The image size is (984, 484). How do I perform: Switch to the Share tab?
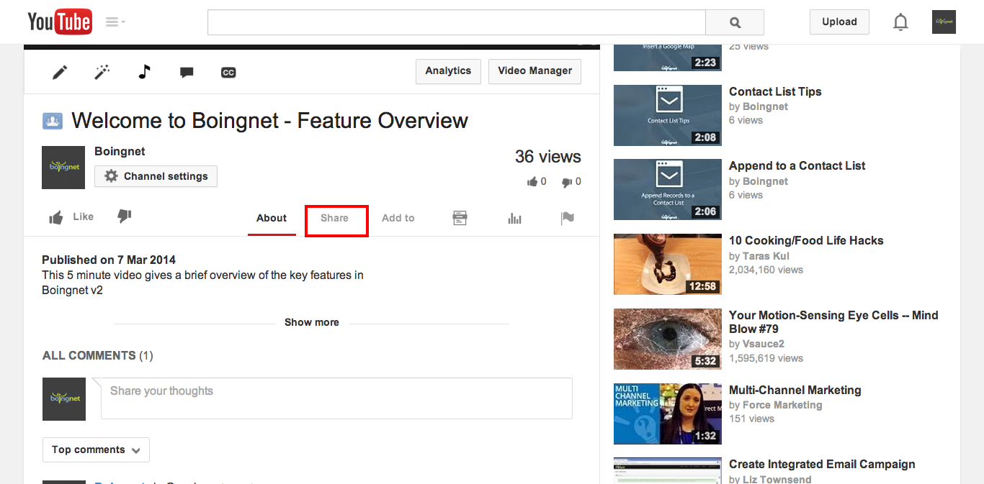click(x=334, y=219)
